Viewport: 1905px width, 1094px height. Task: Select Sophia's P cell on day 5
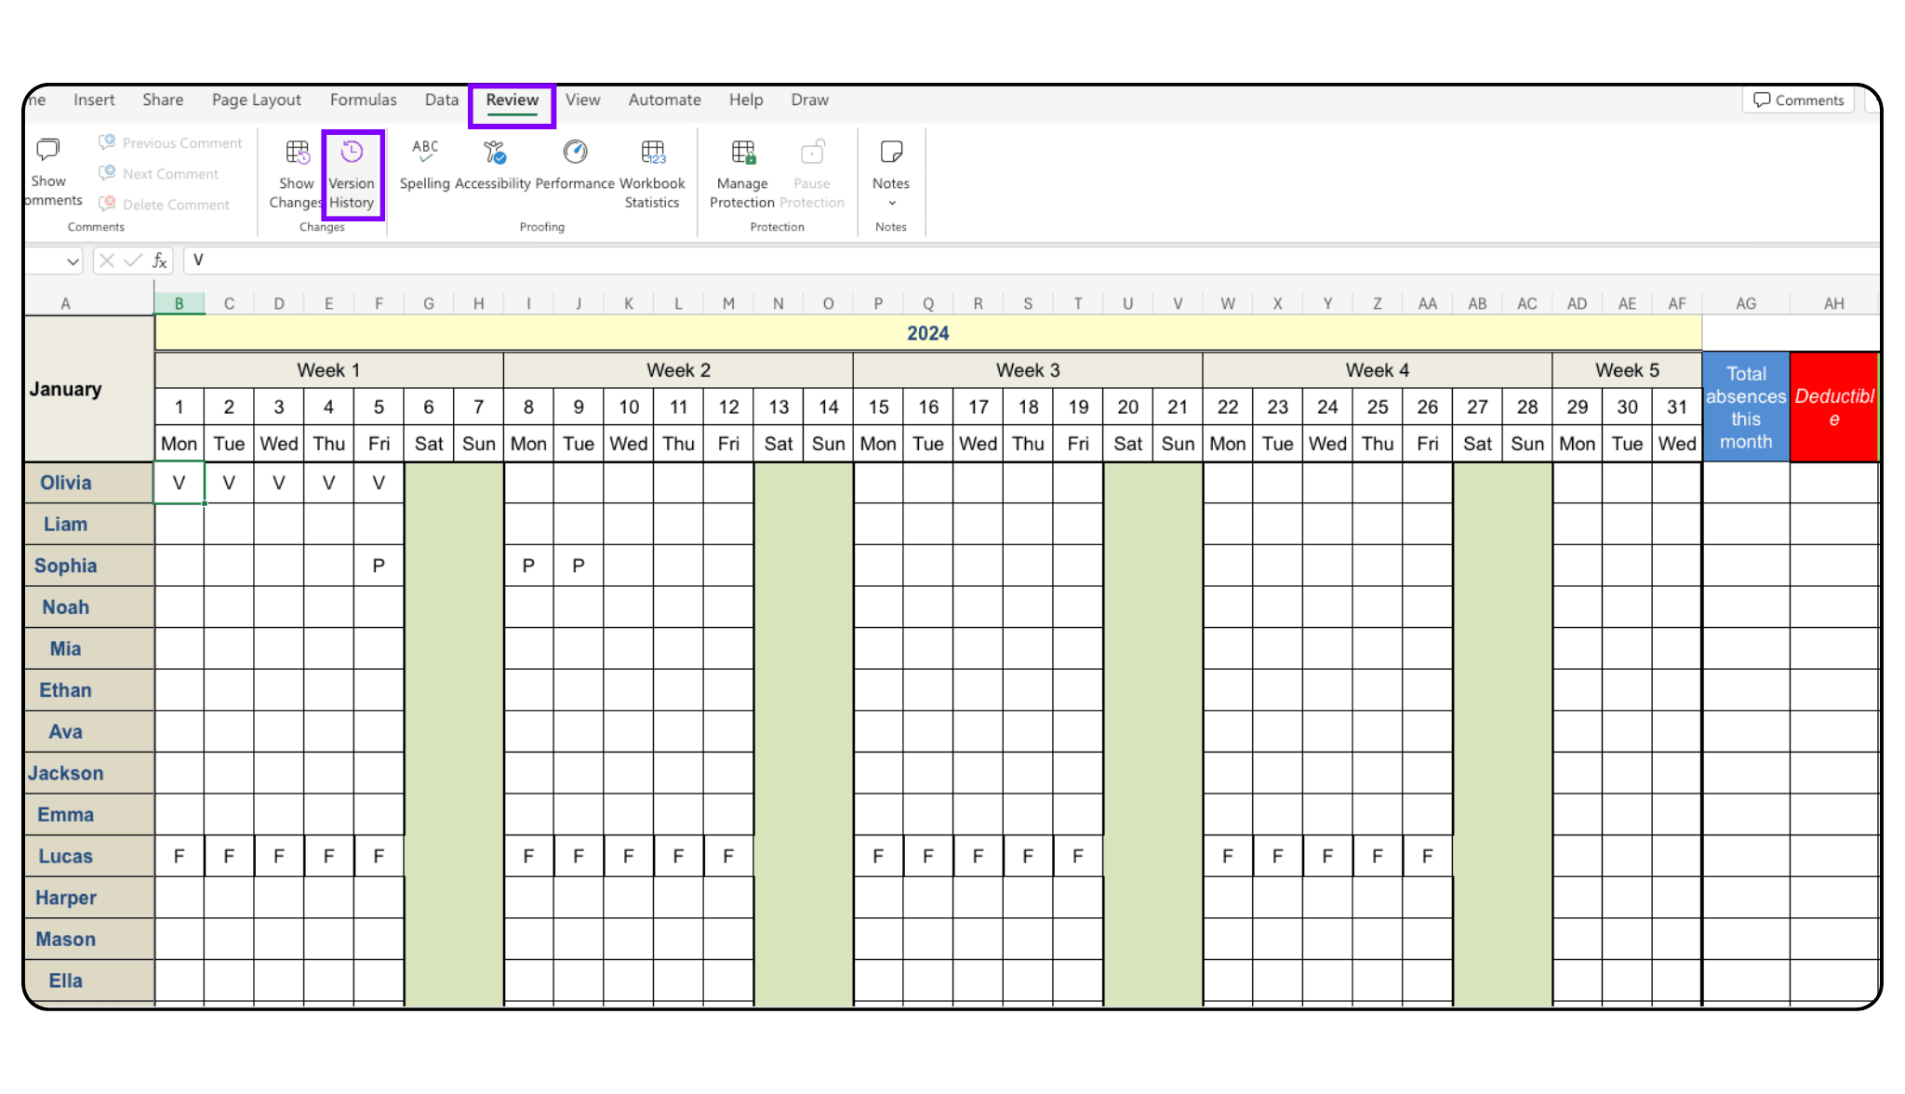(379, 566)
